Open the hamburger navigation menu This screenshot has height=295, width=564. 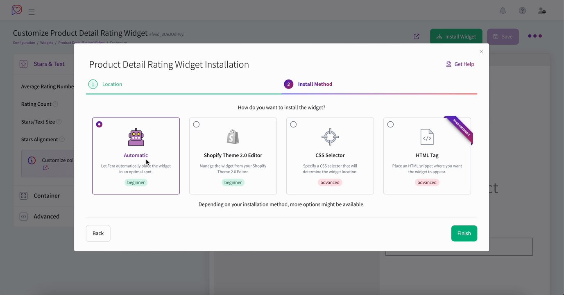pyautogui.click(x=32, y=12)
